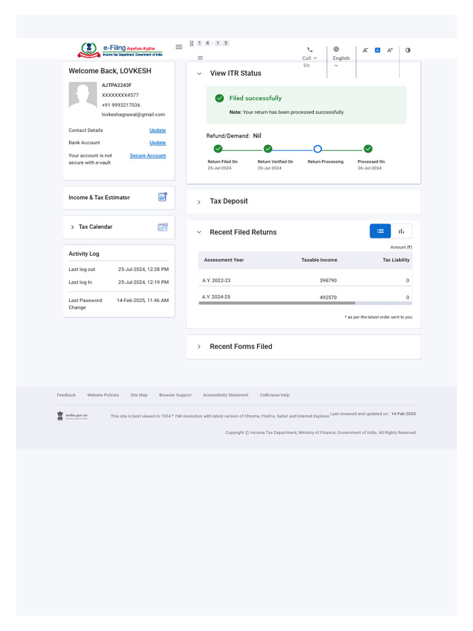This screenshot has height=631, width=473.
Task: Open the hamburger menu next to e-Filing logo
Action: (179, 47)
